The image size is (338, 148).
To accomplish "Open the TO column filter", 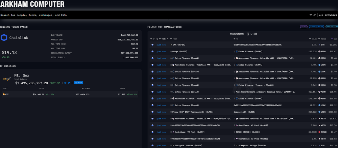I will pyautogui.click(x=235, y=39).
